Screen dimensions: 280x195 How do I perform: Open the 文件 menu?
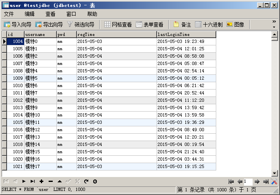tap(9, 14)
